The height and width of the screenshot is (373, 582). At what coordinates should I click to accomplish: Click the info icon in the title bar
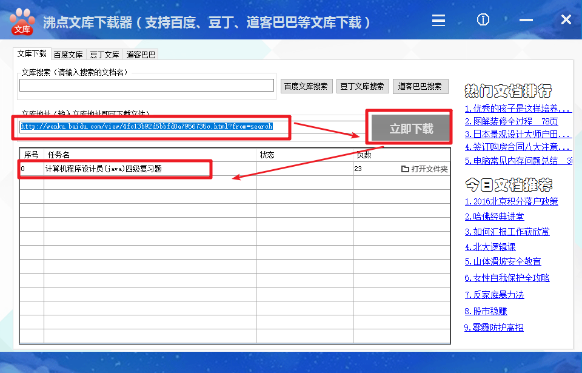(x=483, y=19)
